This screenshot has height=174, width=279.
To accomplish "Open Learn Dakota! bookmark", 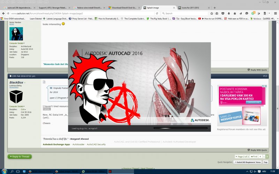I will (x=36, y=18).
